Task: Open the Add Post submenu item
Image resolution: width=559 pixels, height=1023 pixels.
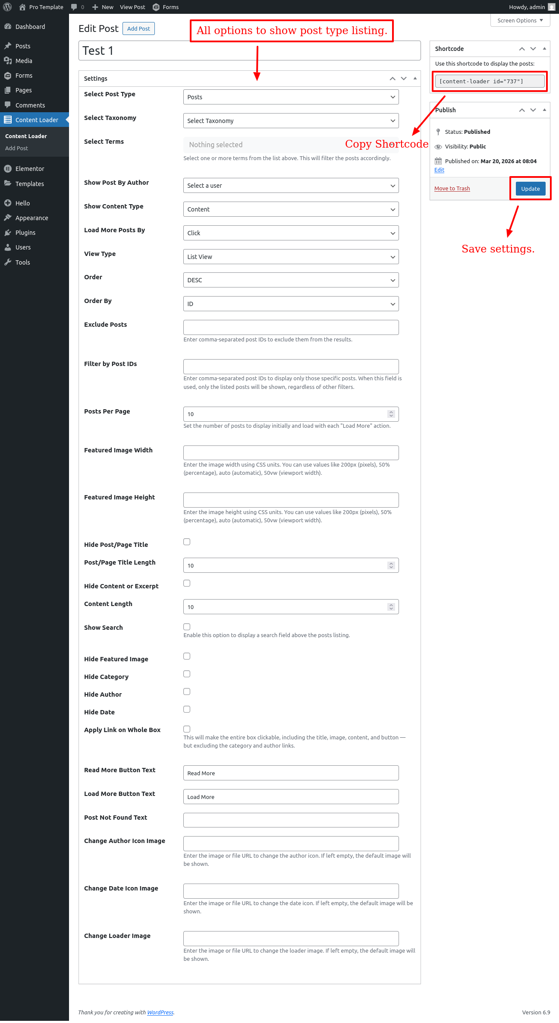Action: pyautogui.click(x=16, y=148)
